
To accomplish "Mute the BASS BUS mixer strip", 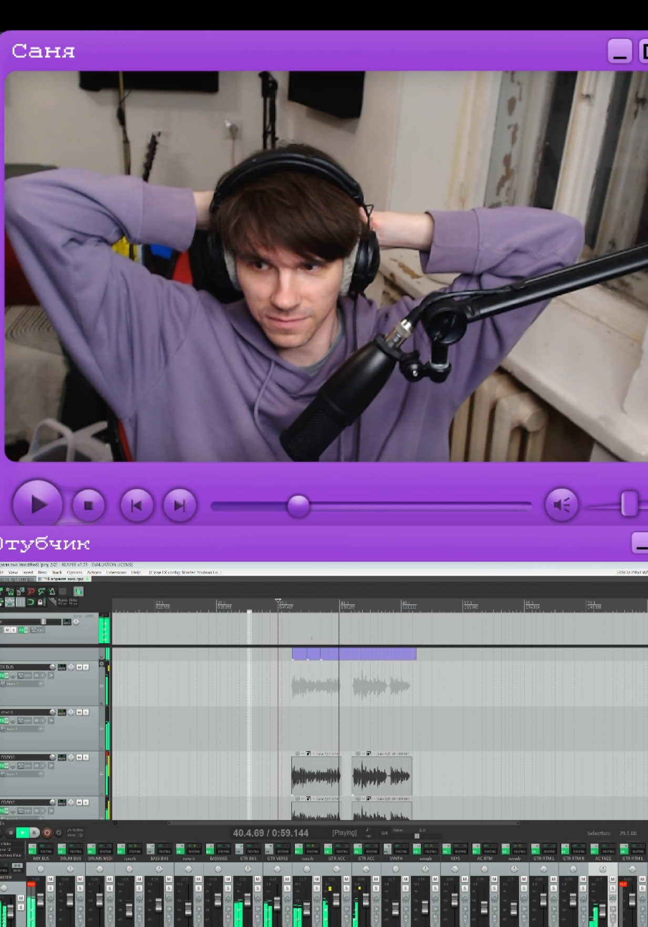I will tap(169, 879).
